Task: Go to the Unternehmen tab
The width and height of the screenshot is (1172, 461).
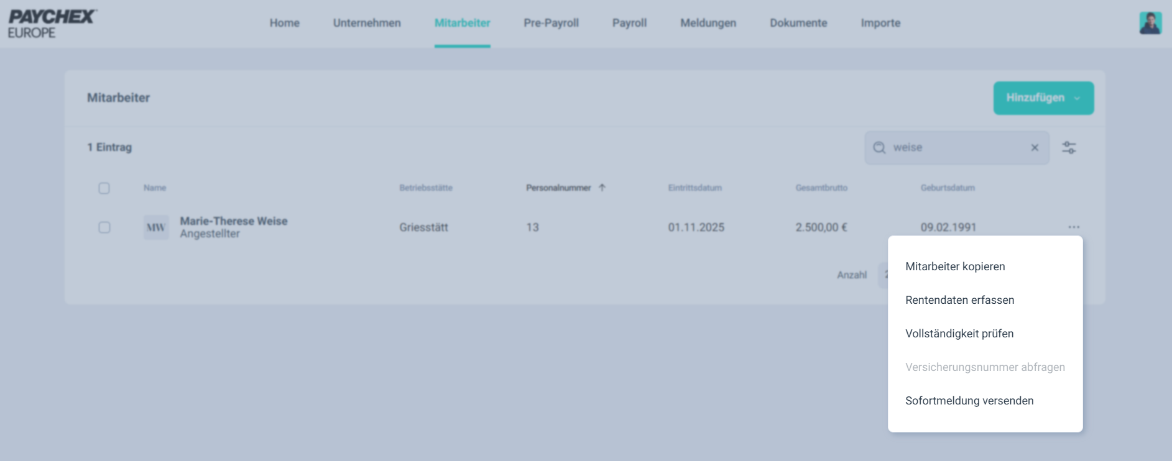Action: 367,23
